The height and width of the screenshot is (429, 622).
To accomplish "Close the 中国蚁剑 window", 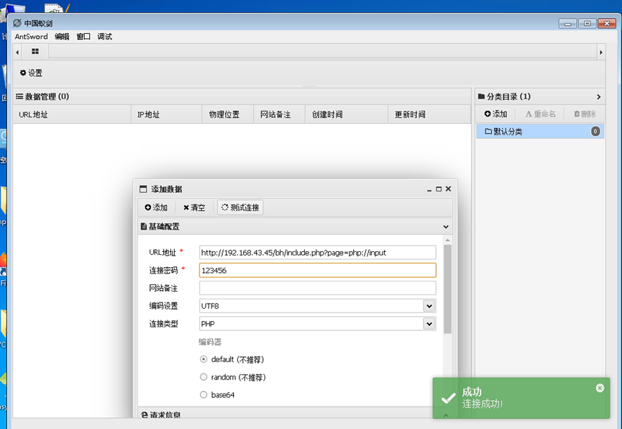I will coord(606,24).
